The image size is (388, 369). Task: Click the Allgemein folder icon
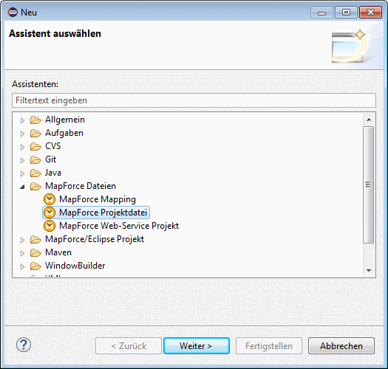(x=35, y=120)
